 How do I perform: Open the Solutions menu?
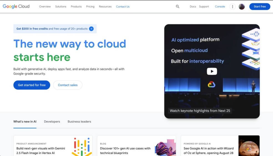tap(60, 6)
